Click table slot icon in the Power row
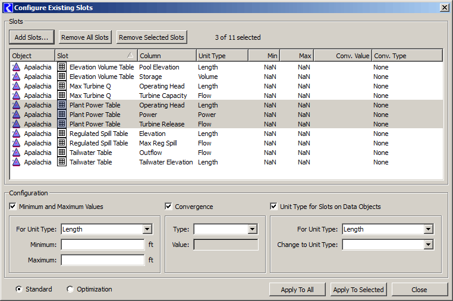 tap(62, 114)
